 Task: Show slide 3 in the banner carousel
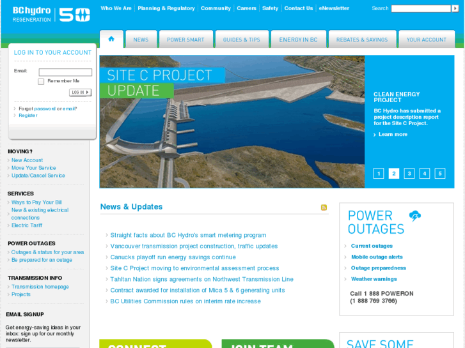tap(409, 173)
